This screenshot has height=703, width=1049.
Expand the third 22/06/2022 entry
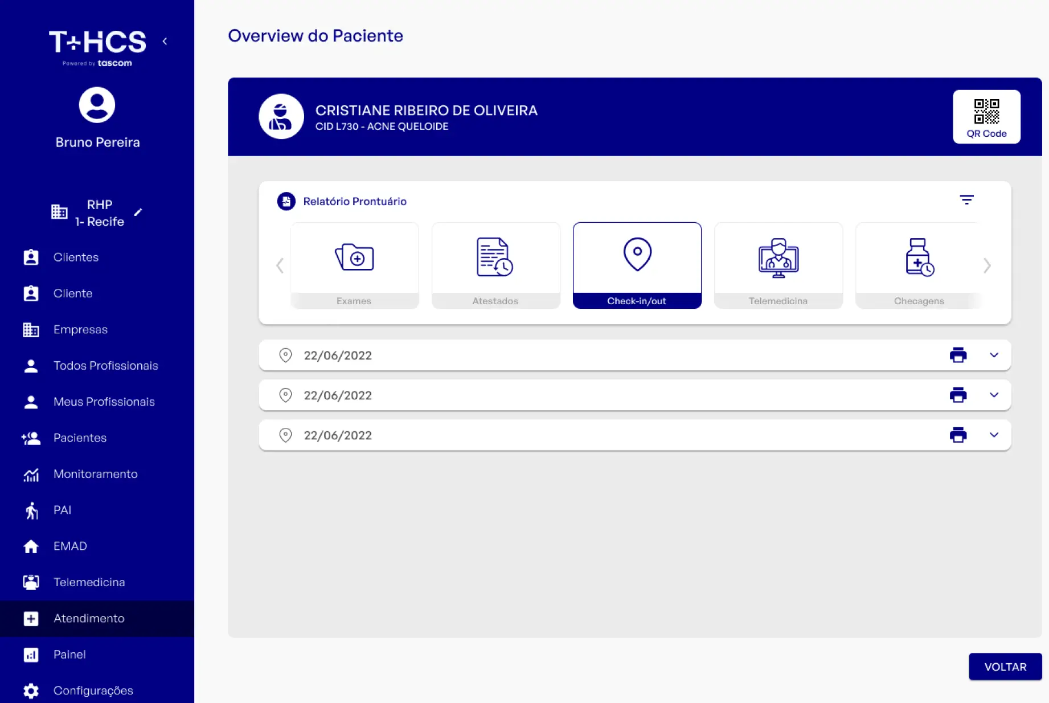pyautogui.click(x=994, y=435)
